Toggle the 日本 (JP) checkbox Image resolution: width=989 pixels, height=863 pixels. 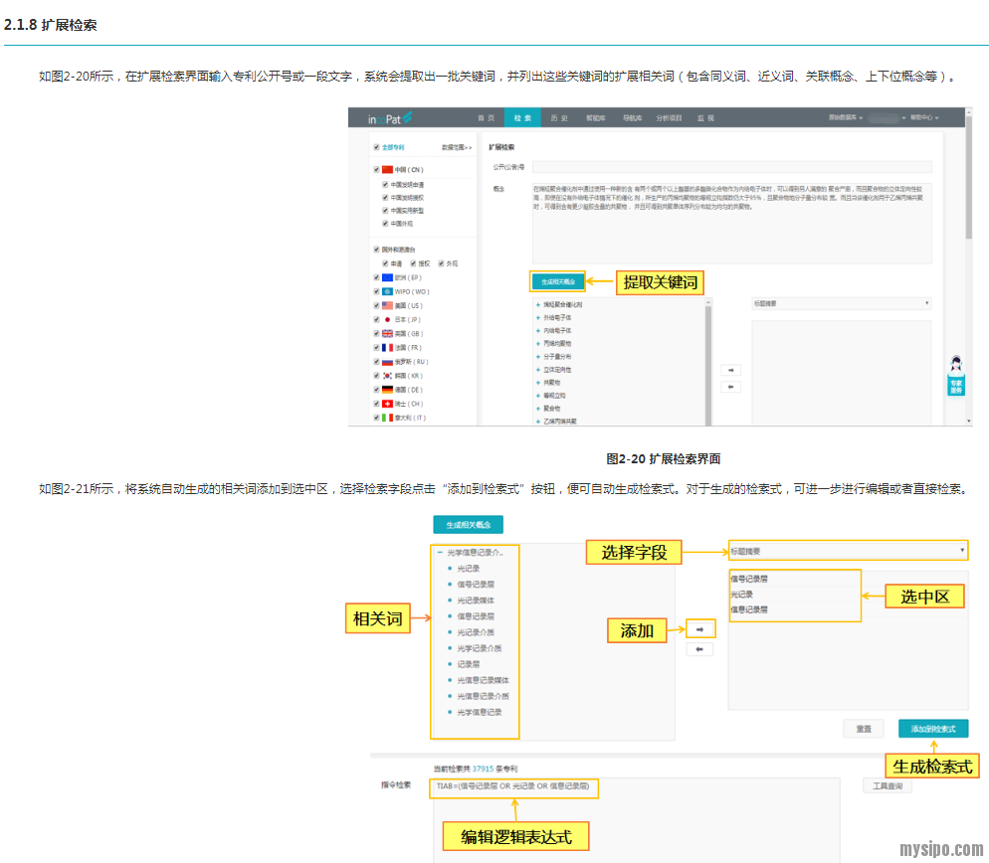376,320
